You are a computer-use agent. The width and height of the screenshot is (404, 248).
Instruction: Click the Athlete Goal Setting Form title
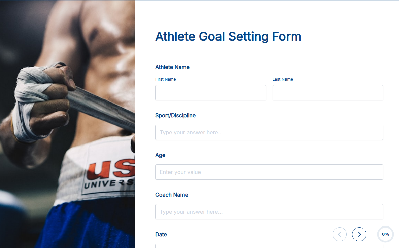[228, 36]
